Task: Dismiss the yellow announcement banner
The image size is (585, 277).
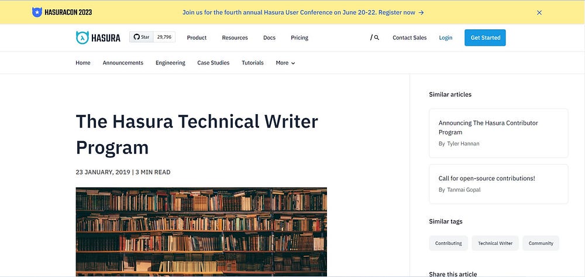Action: coord(539,12)
